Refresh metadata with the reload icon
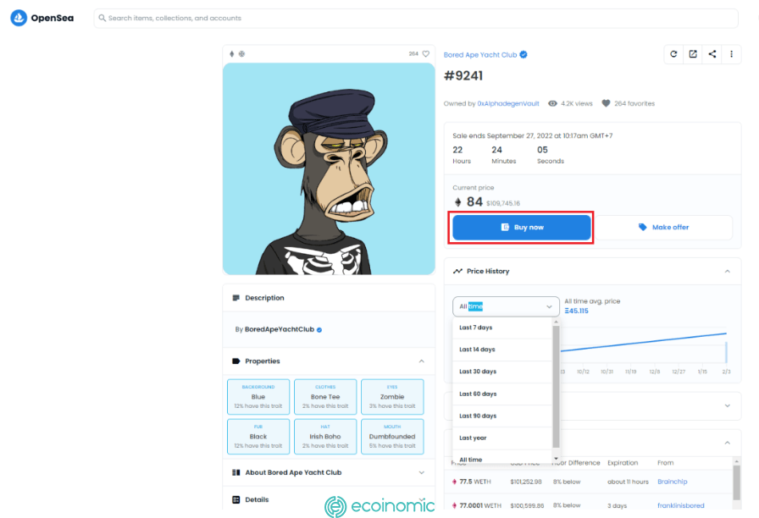 [673, 54]
